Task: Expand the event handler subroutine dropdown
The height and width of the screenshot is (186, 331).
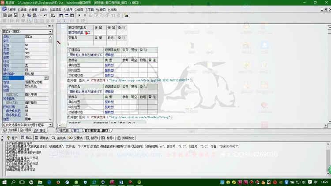Action: tap(50, 125)
